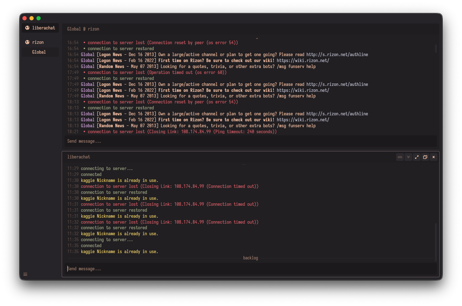Click the backlog divider in liberachat pane
462x306 pixels.
click(x=250, y=258)
